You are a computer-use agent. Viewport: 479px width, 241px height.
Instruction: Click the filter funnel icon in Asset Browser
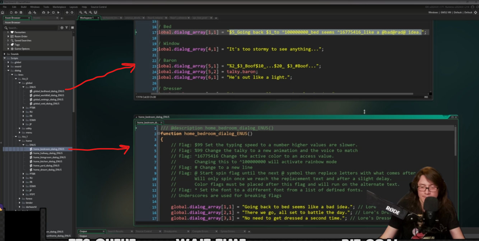point(66,28)
